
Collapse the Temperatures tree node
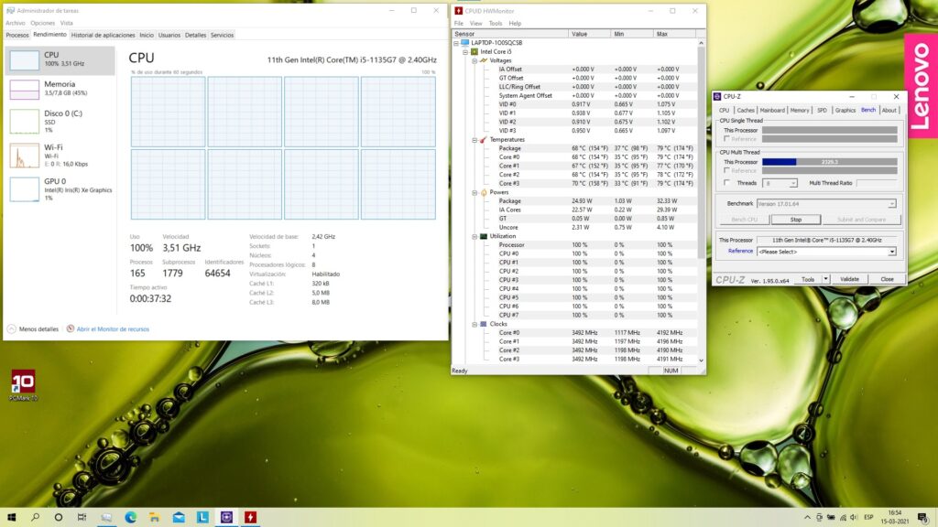click(x=475, y=140)
